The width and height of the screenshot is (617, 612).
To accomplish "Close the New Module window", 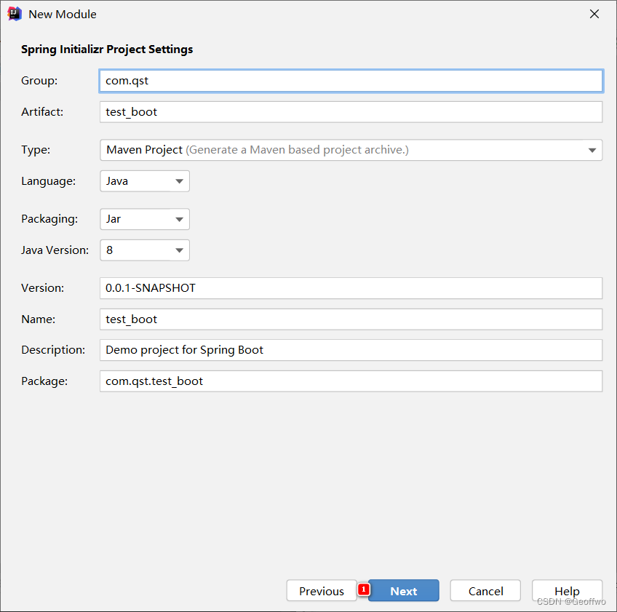I will 594,14.
